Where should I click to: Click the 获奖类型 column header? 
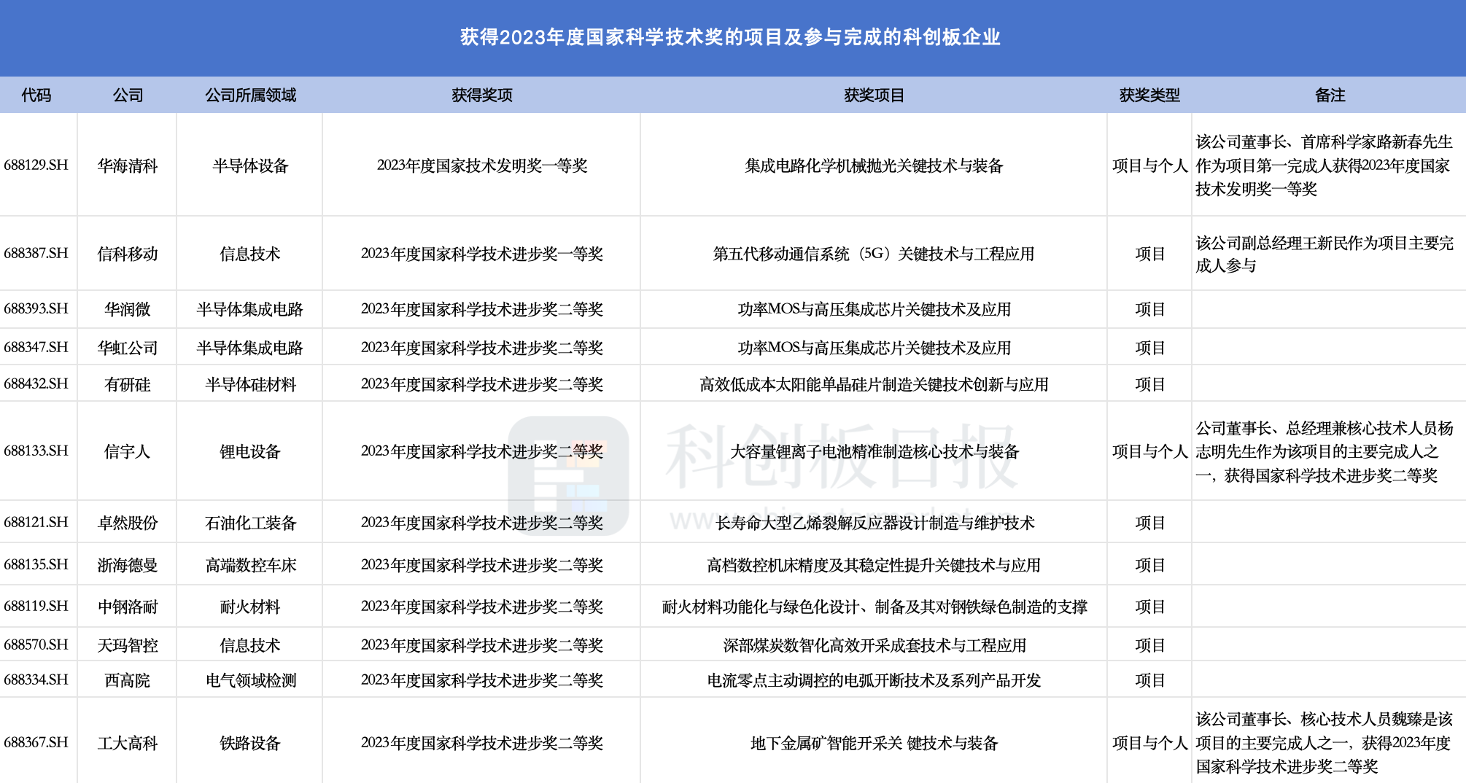point(1149,96)
